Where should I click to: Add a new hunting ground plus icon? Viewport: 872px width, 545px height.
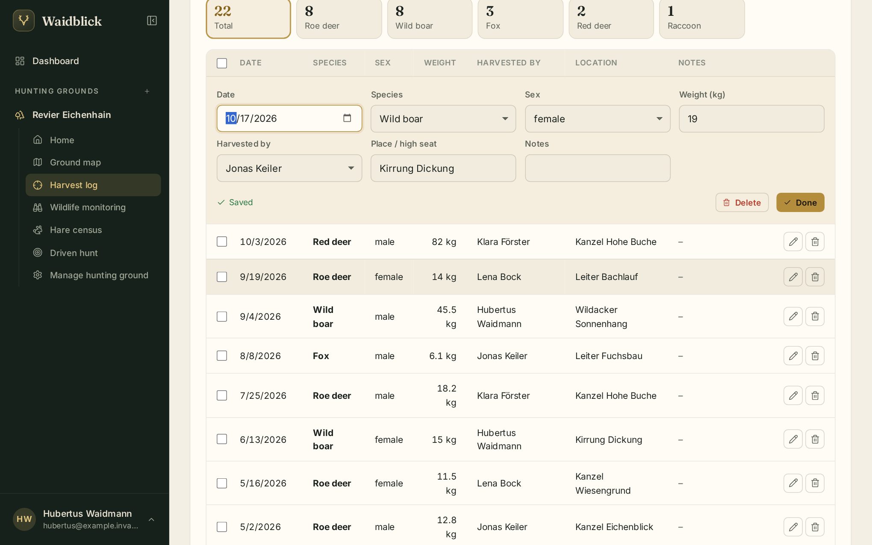[x=147, y=91]
